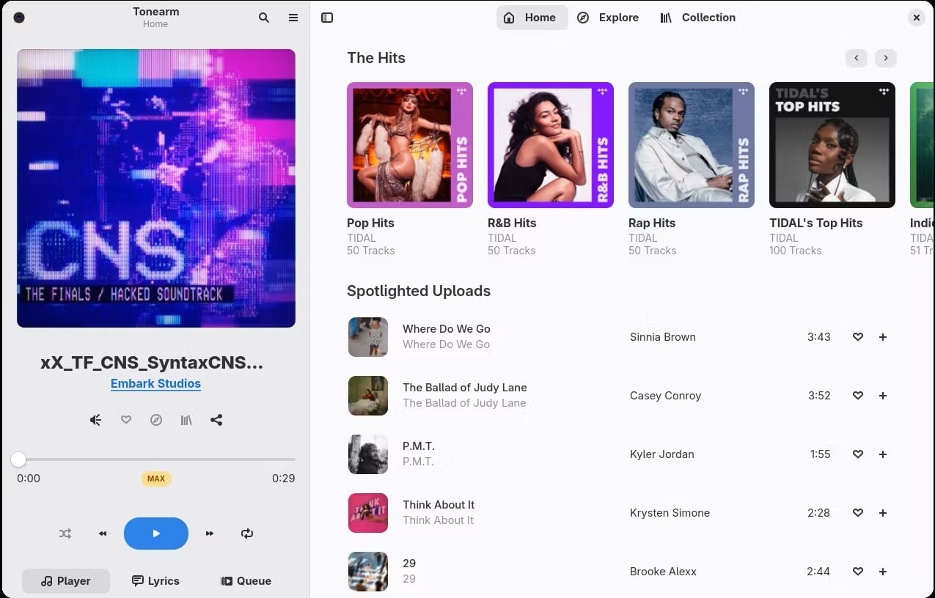Toggle shuffle playback
The height and width of the screenshot is (598, 935).
pyautogui.click(x=65, y=534)
